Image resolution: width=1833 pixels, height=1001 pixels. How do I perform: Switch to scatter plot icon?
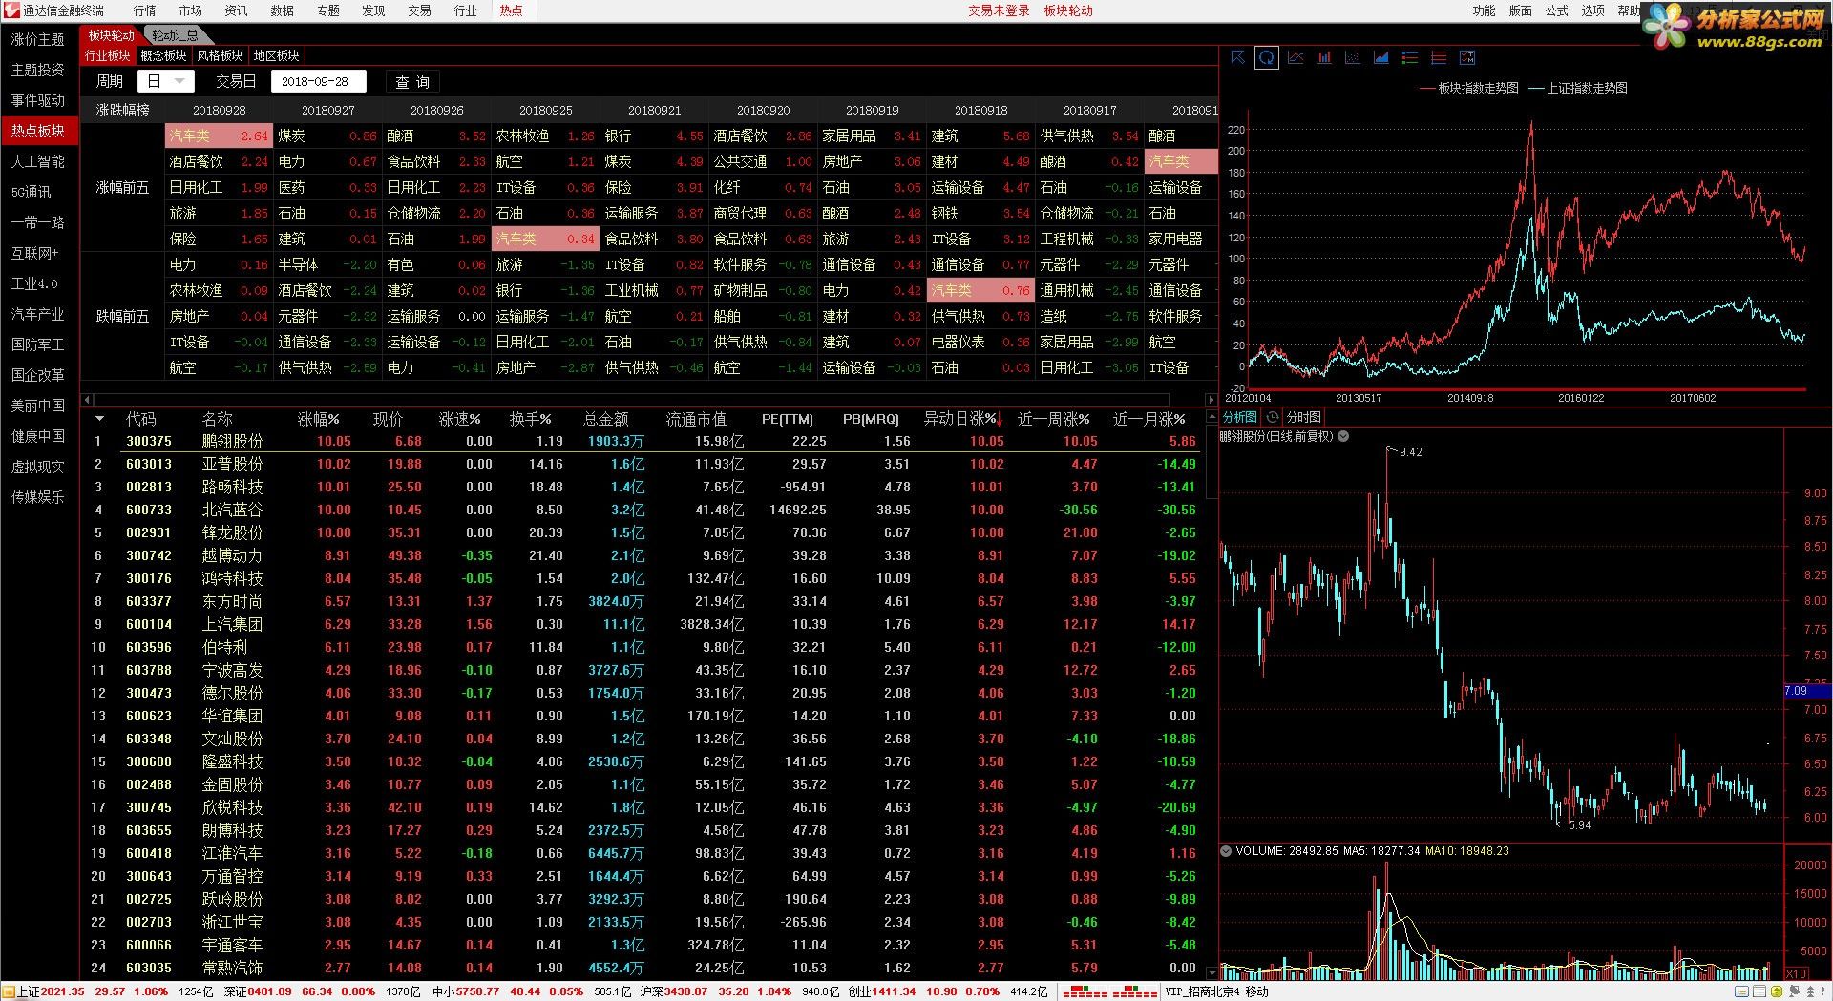point(1353,58)
